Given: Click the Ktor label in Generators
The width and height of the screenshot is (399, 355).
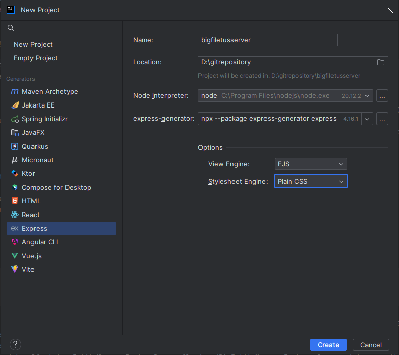Looking at the screenshot, I should click(28, 173).
